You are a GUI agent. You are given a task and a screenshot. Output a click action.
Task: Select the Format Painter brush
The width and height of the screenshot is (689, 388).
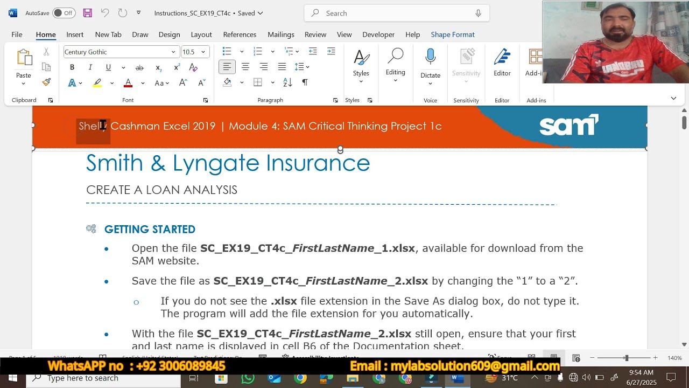[x=46, y=82]
